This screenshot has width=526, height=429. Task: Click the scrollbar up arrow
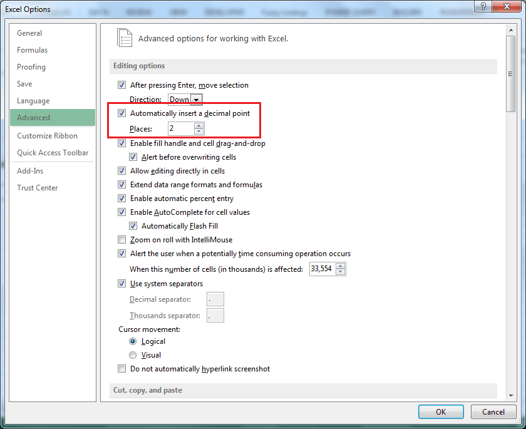tap(511, 30)
